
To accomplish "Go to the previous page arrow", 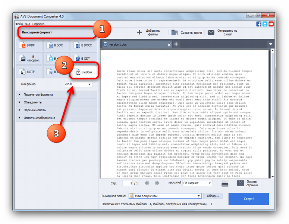I will pyautogui.click(x=147, y=183).
